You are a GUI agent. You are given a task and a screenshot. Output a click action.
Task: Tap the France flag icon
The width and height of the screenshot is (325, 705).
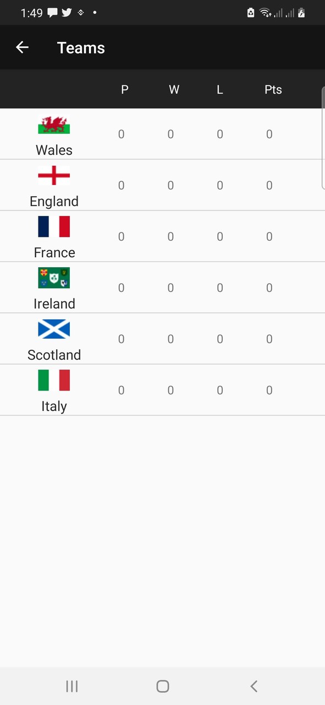[x=54, y=227]
